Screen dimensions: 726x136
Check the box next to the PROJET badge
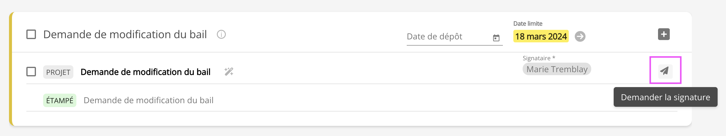point(31,72)
